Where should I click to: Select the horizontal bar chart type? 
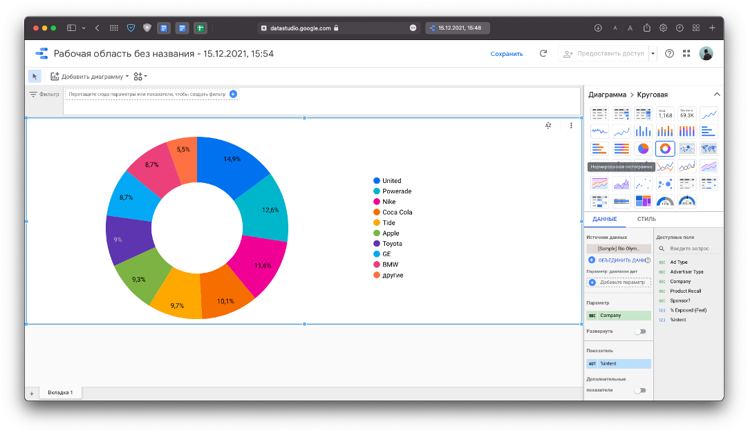pos(709,131)
